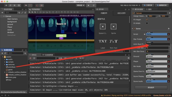Toggle the console regex checkbox
The width and height of the screenshot is (172, 97).
tap(57, 58)
